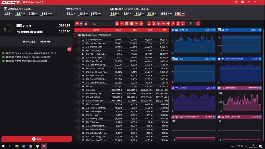Open info for CPU Package Power graph
Viewport: 265px width, 149px height.
pyautogui.click(x=260, y=59)
